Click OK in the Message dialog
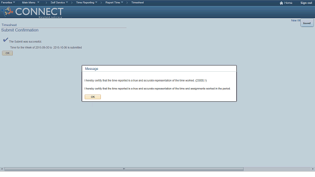The height and width of the screenshot is (177, 315). click(x=93, y=97)
